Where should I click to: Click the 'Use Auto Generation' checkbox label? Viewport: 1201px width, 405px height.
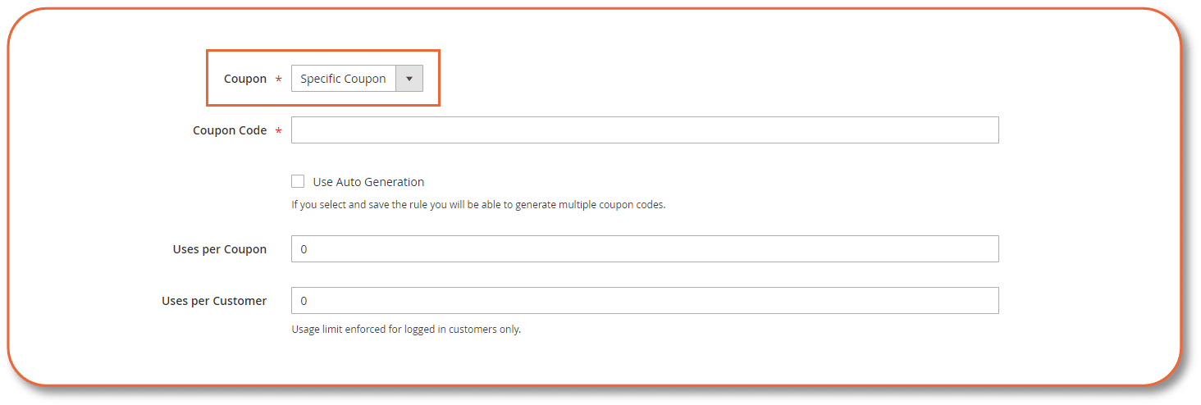point(368,182)
